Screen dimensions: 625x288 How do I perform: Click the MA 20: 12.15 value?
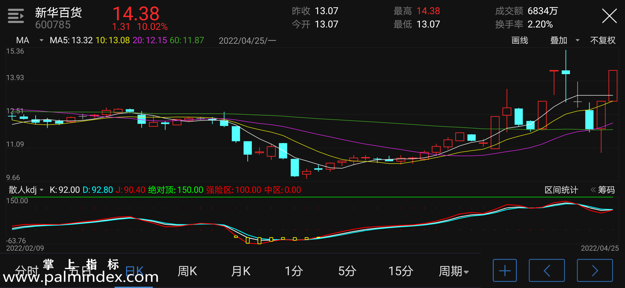(x=150, y=40)
